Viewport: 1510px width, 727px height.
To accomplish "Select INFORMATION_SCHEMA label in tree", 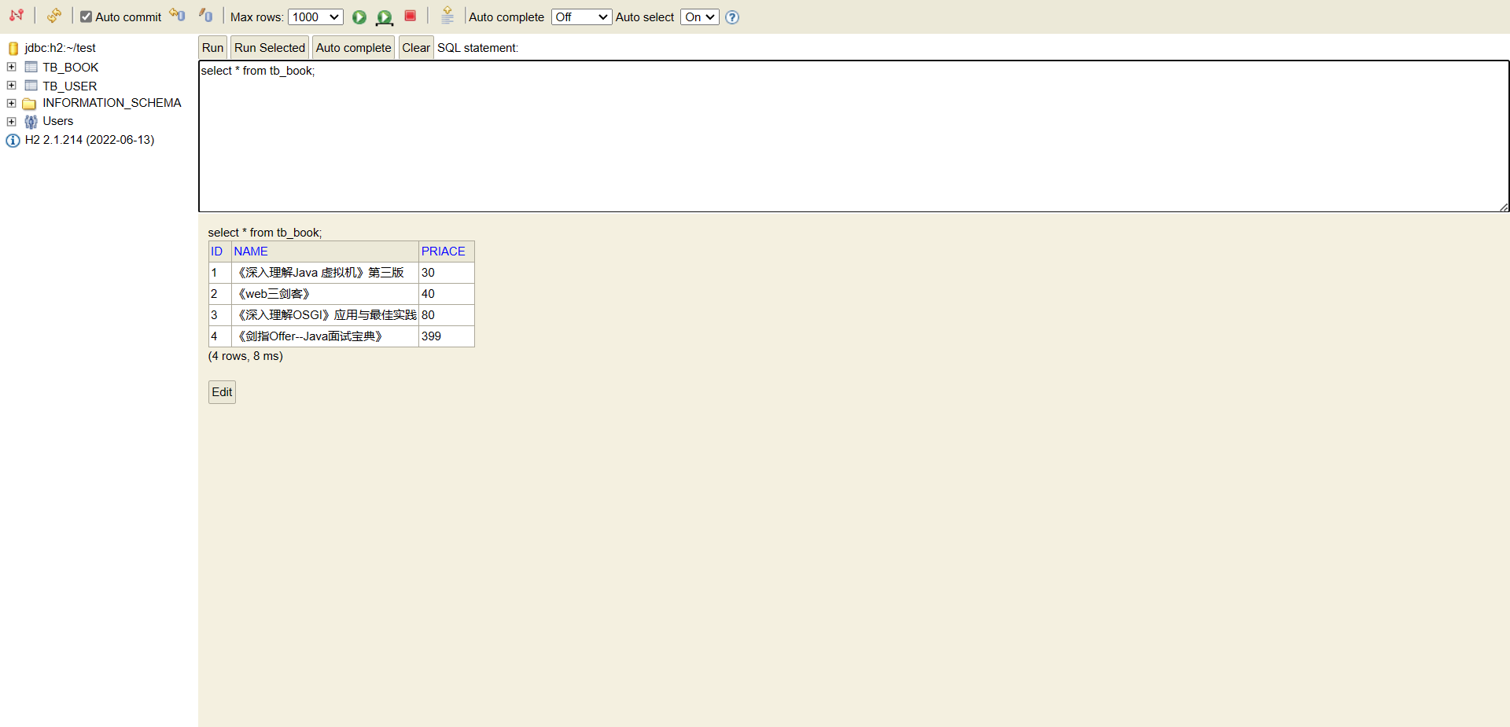I will [x=112, y=103].
